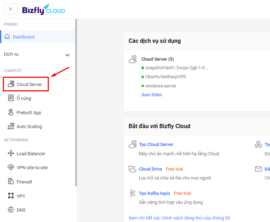Viewport: 270px width, 222px height.
Task: Click the Auto Scaling icon
Action: click(x=11, y=126)
